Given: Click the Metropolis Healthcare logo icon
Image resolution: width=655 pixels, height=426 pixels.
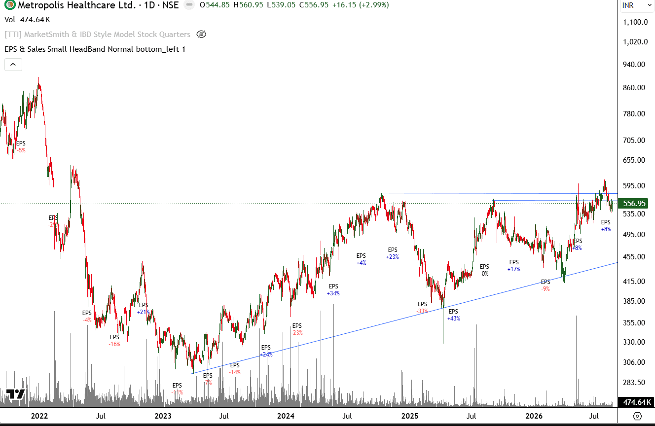Looking at the screenshot, I should coord(10,5).
